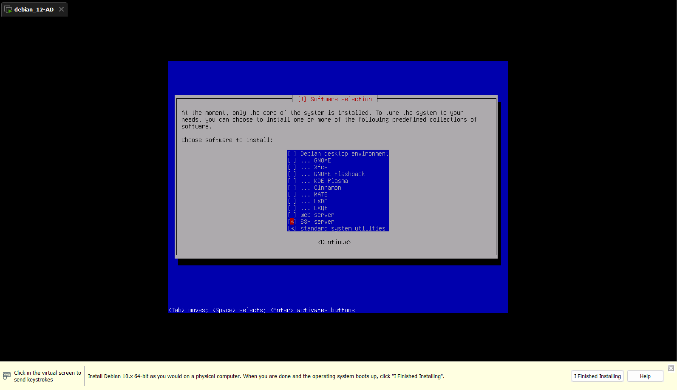Toggle the MATE checkbox
677x390 pixels.
point(292,194)
